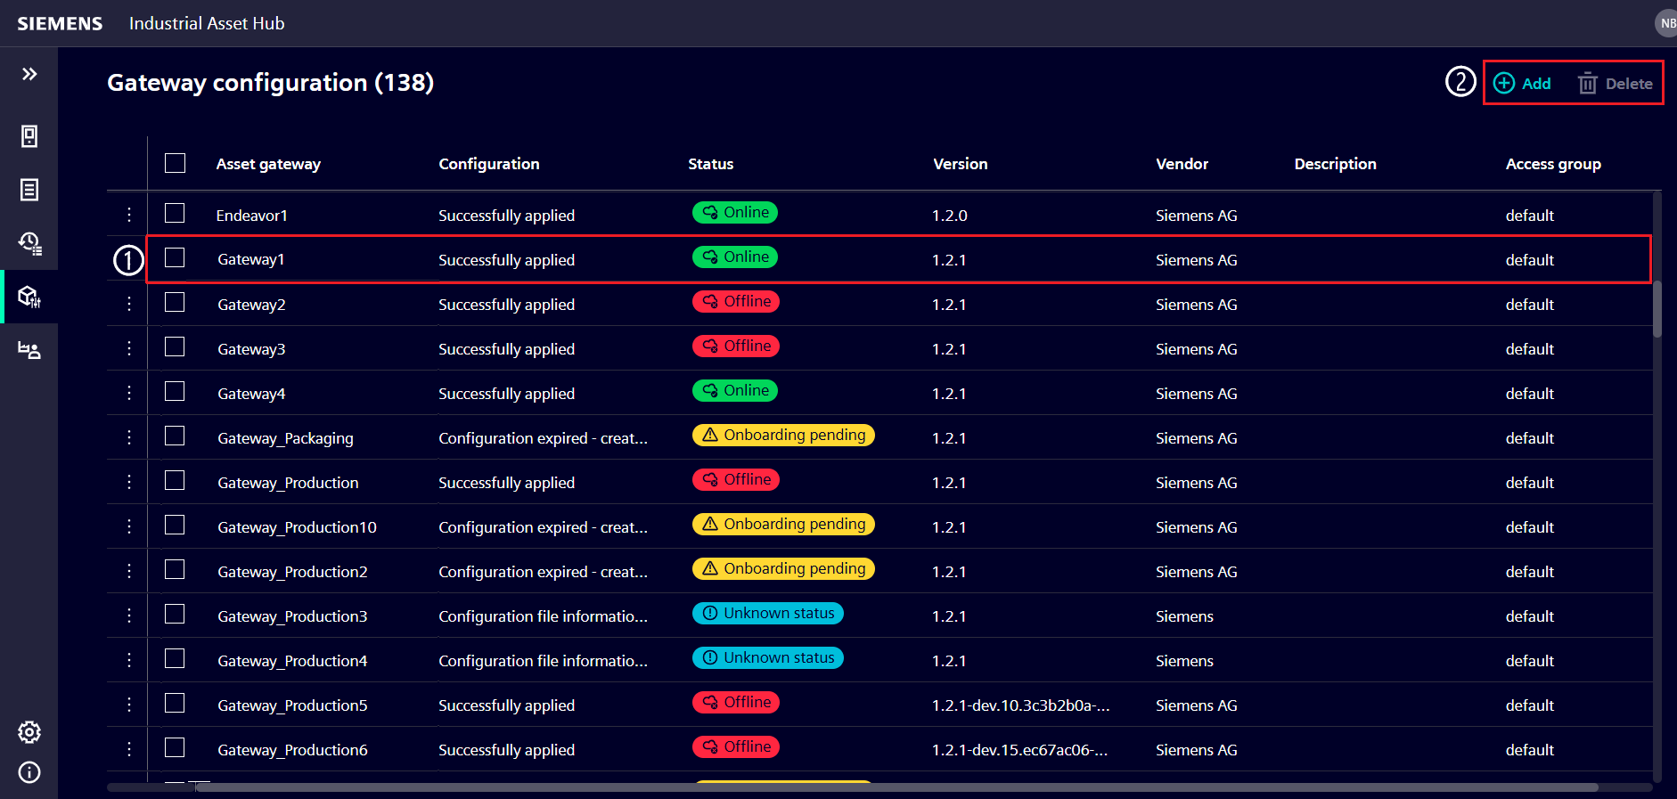Screen dimensions: 1677x799
Task: Open the user hierarchy icon in sidebar
Action: [x=29, y=350]
